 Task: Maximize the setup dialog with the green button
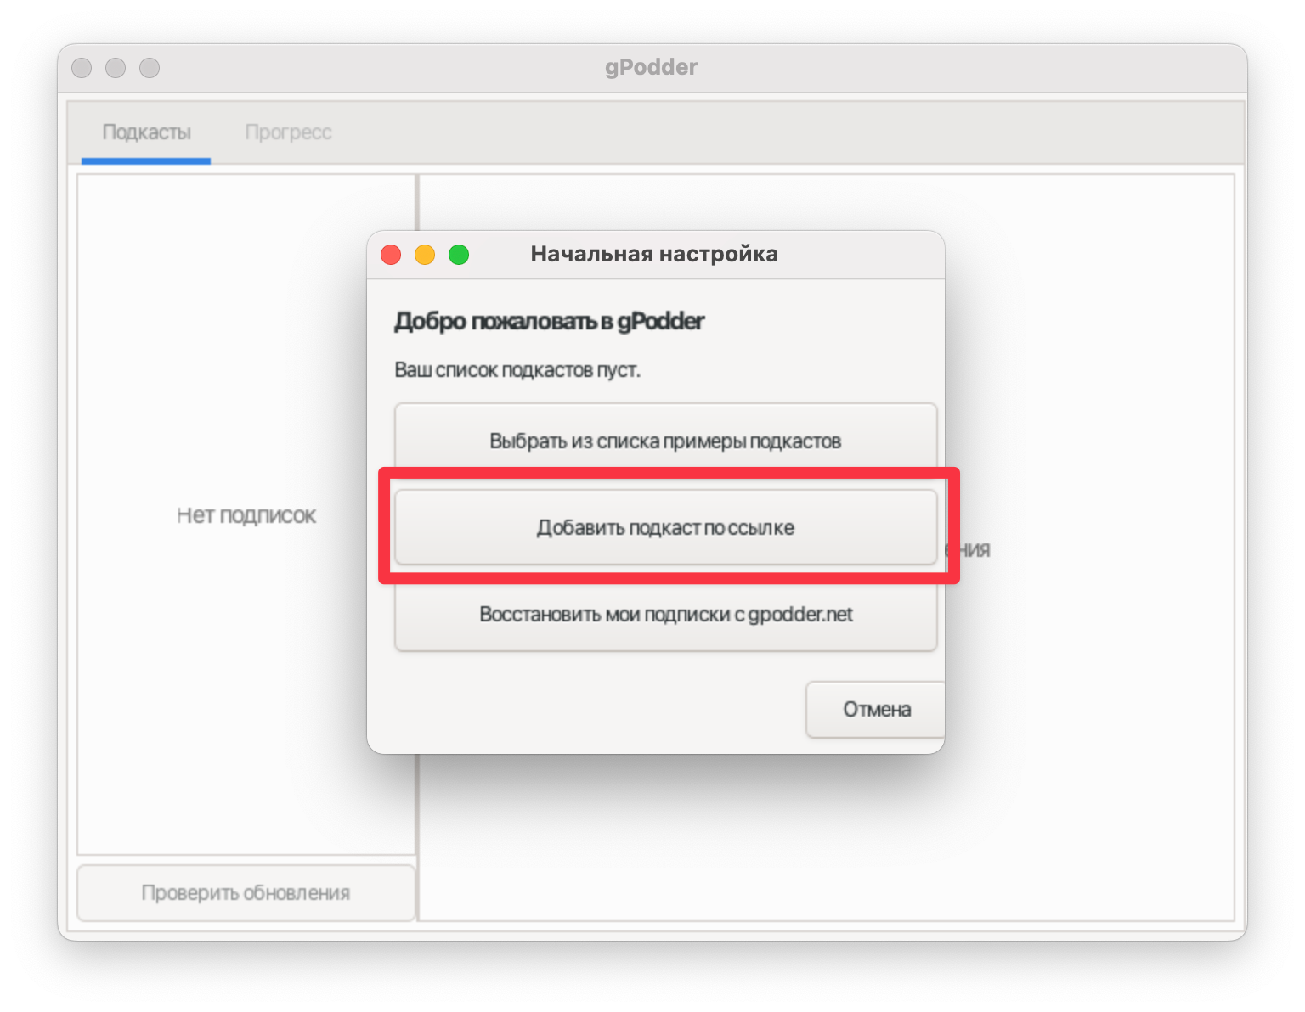459,255
